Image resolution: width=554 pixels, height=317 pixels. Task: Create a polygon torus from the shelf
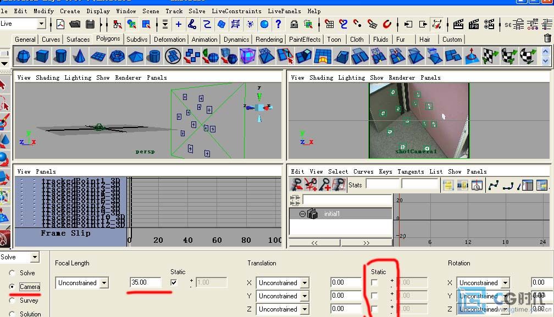(x=117, y=56)
